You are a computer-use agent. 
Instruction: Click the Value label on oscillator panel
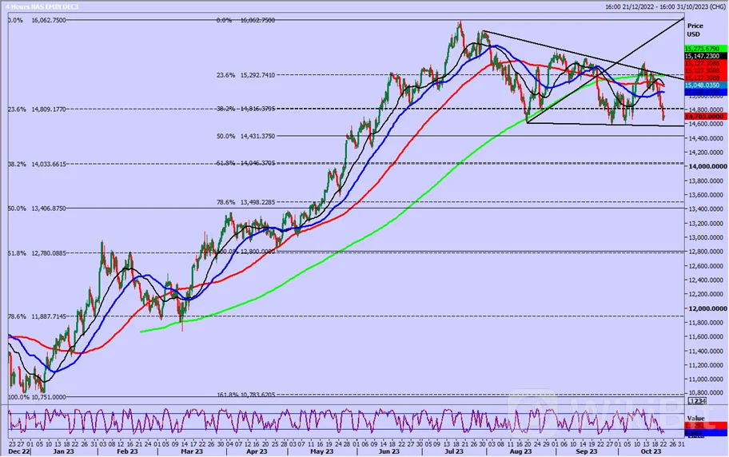pos(695,417)
